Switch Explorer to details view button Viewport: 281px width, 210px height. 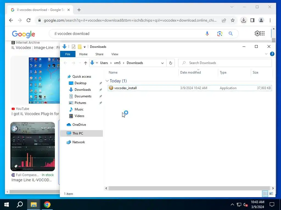click(265, 194)
